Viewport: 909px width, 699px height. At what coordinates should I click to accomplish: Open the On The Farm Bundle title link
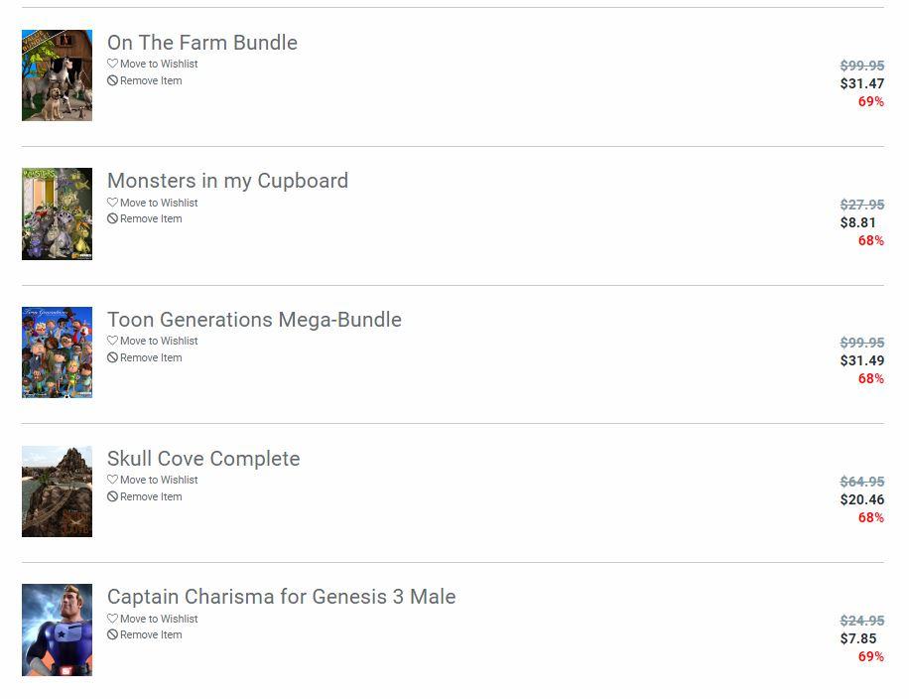[202, 43]
